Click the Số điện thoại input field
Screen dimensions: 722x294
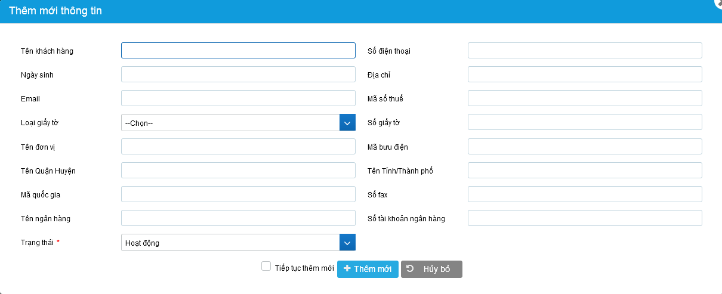585,51
